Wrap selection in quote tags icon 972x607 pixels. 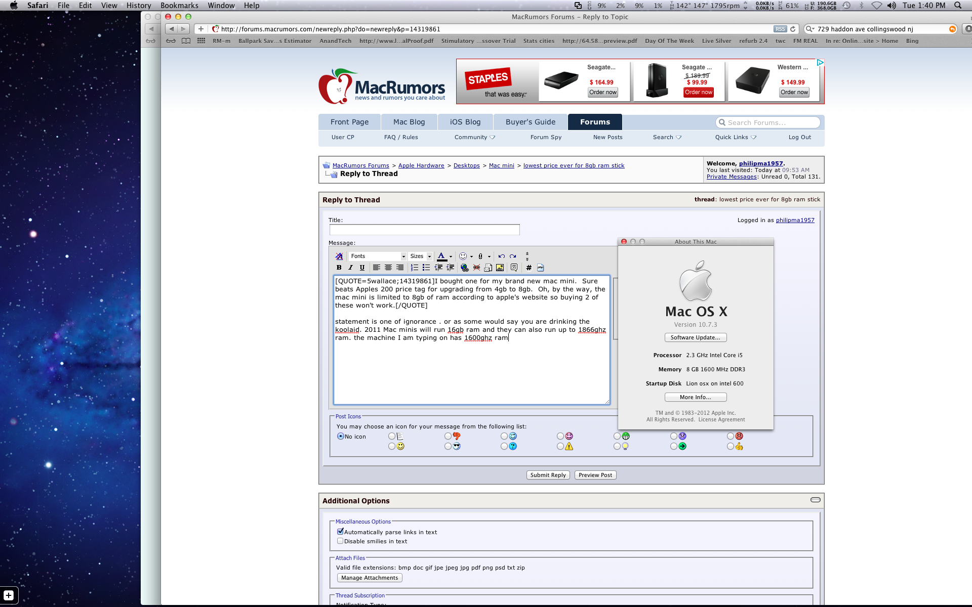pos(514,268)
